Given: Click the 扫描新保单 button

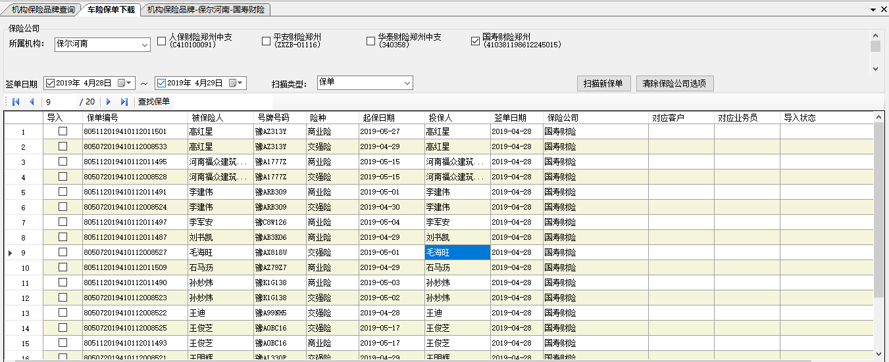Looking at the screenshot, I should (x=603, y=83).
